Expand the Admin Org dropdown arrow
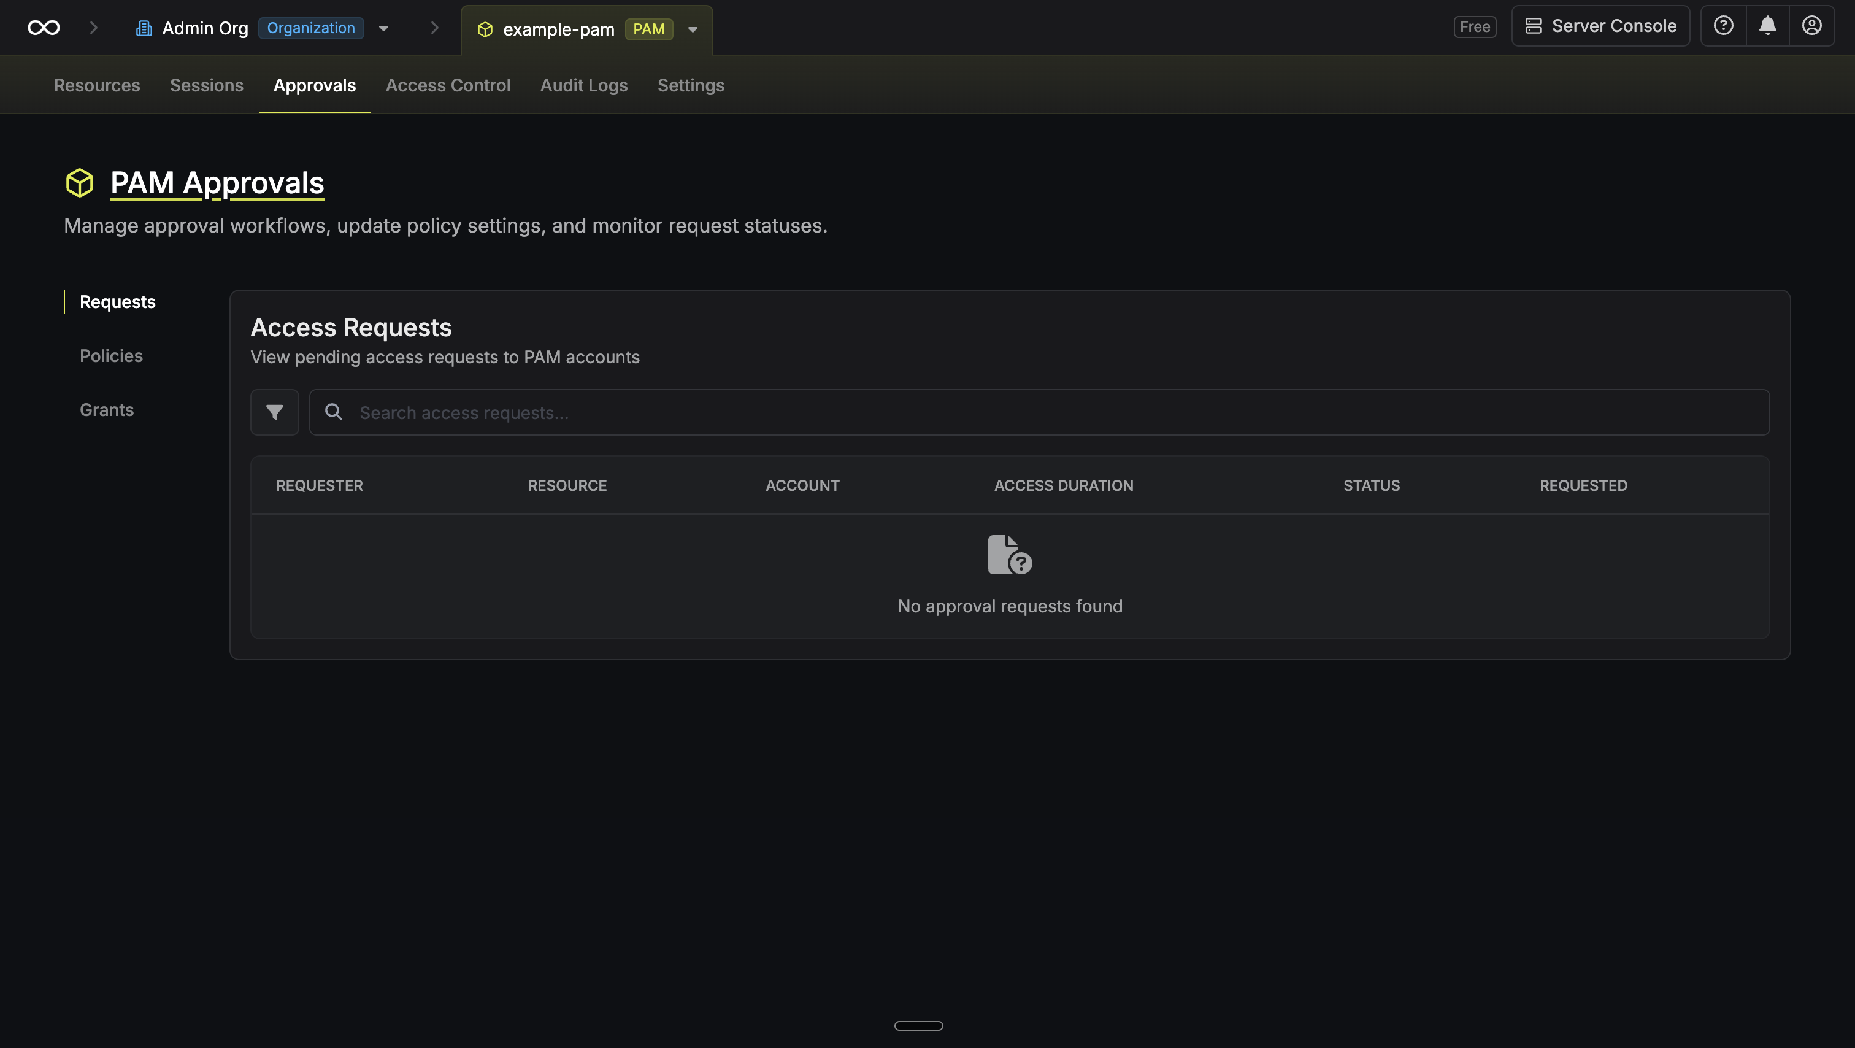Viewport: 1855px width, 1048px height. (x=384, y=29)
